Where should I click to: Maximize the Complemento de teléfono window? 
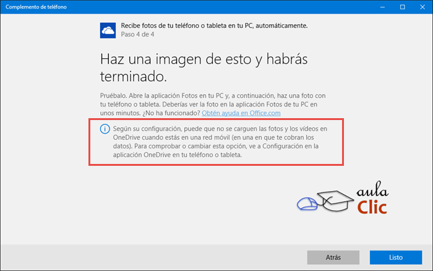coord(402,7)
